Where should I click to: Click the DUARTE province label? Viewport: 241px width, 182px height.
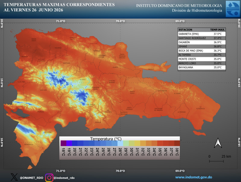pos(115,67)
